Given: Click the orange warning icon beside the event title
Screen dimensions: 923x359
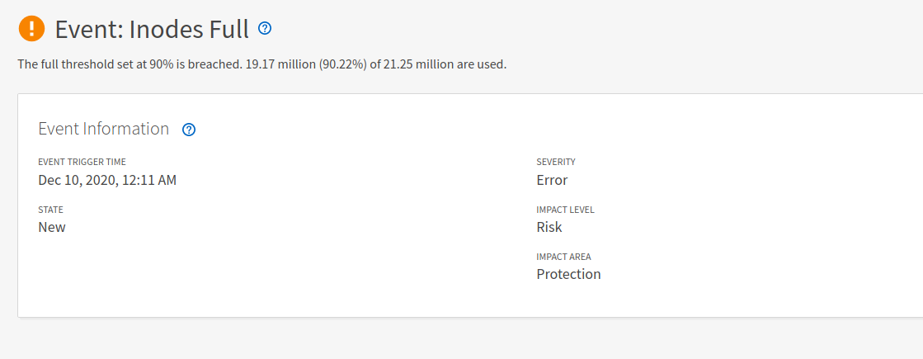Looking at the screenshot, I should point(31,29).
